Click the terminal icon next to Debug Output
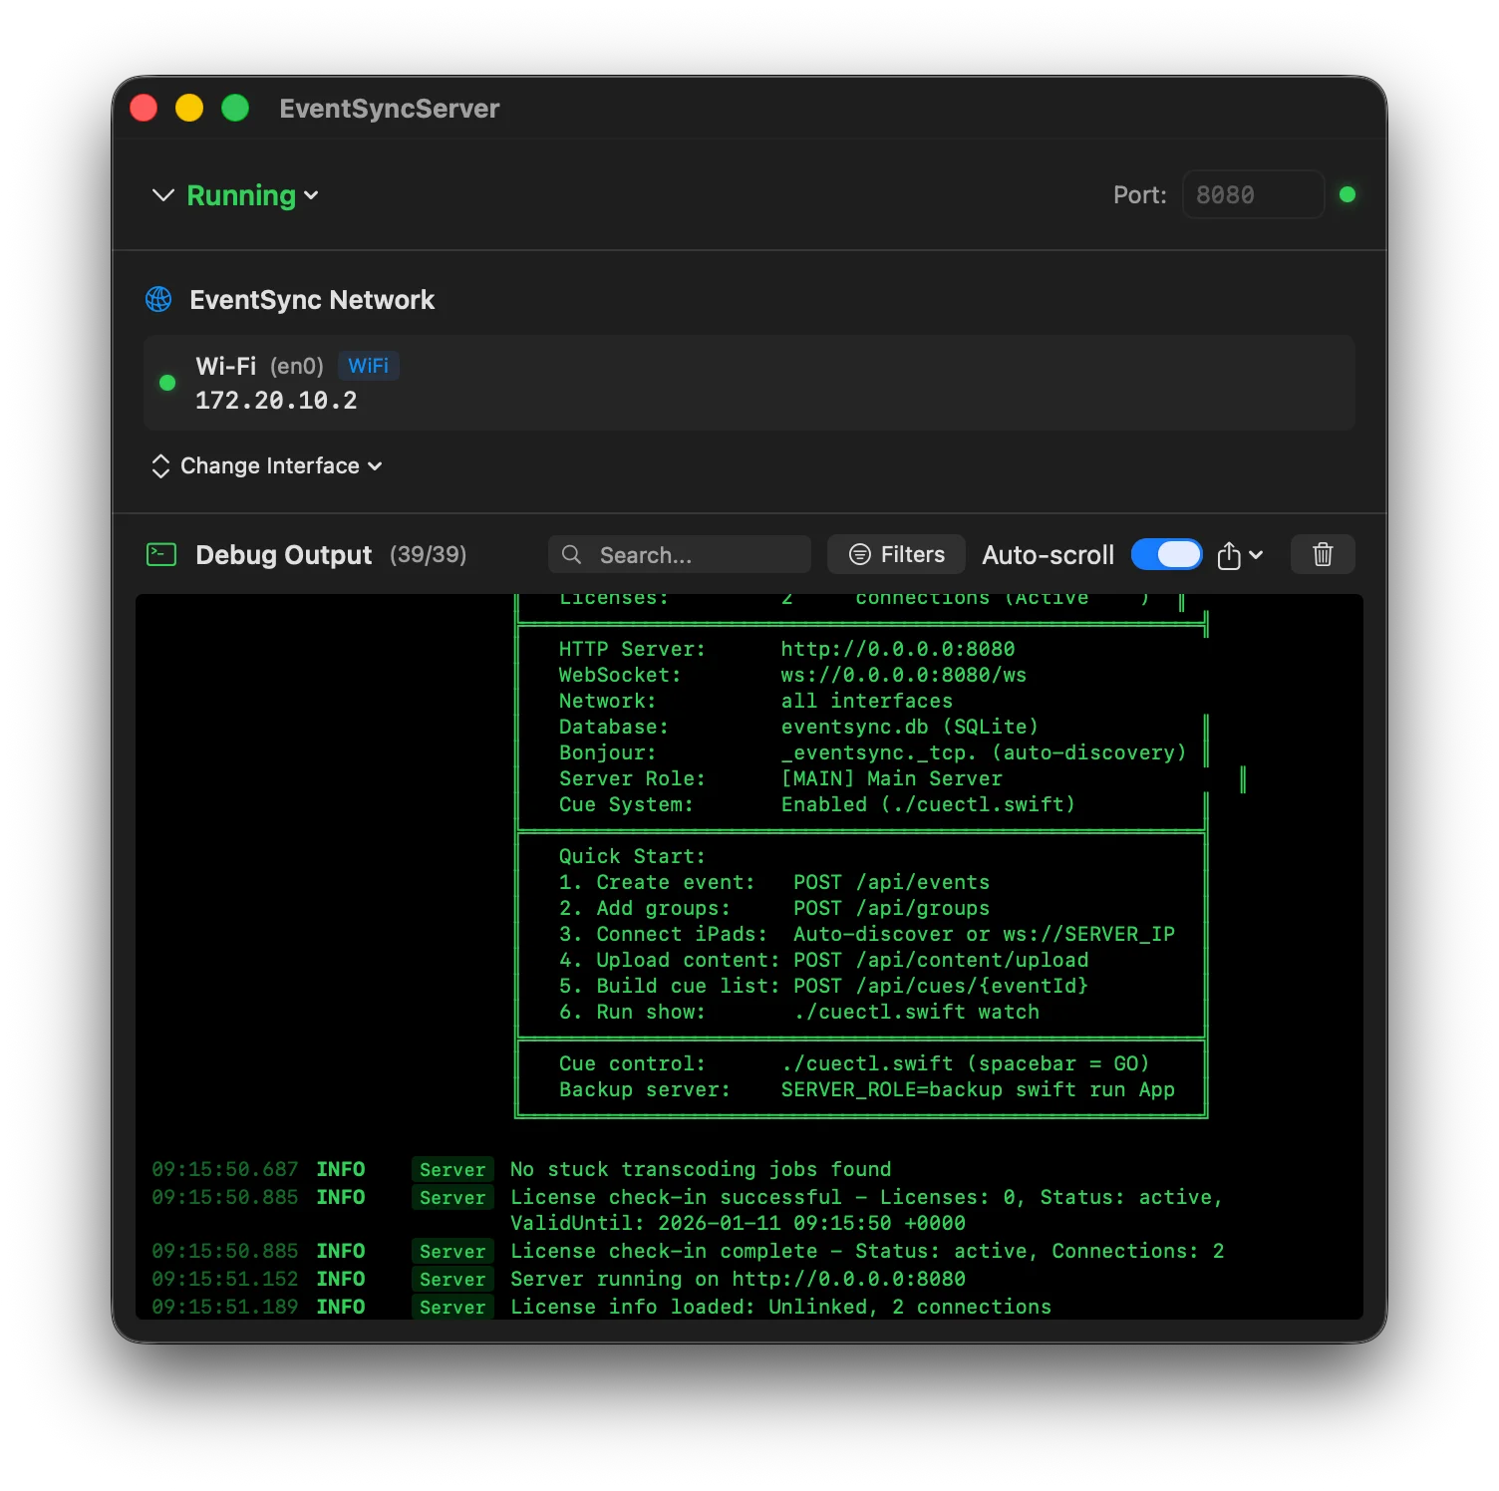The height and width of the screenshot is (1491, 1499). pos(160,554)
